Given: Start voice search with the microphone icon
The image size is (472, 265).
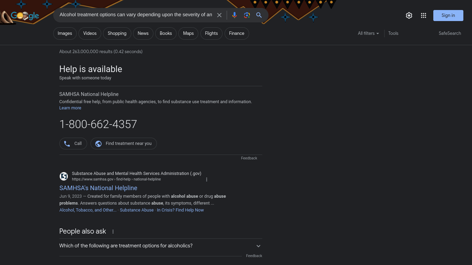Looking at the screenshot, I should [x=234, y=15].
